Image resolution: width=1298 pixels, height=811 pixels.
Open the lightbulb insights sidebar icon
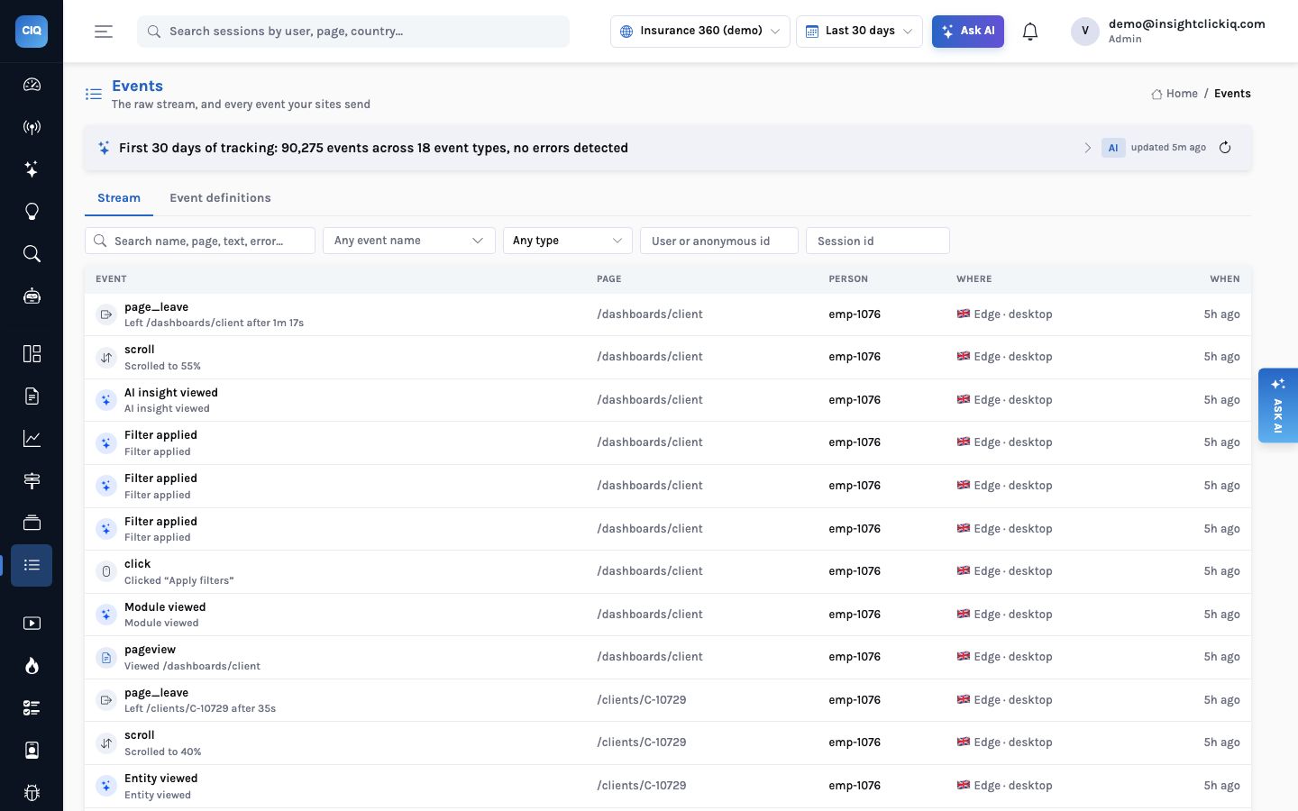[32, 212]
